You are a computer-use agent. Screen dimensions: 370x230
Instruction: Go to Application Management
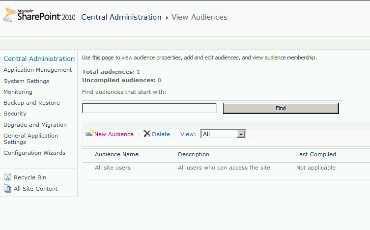click(37, 70)
